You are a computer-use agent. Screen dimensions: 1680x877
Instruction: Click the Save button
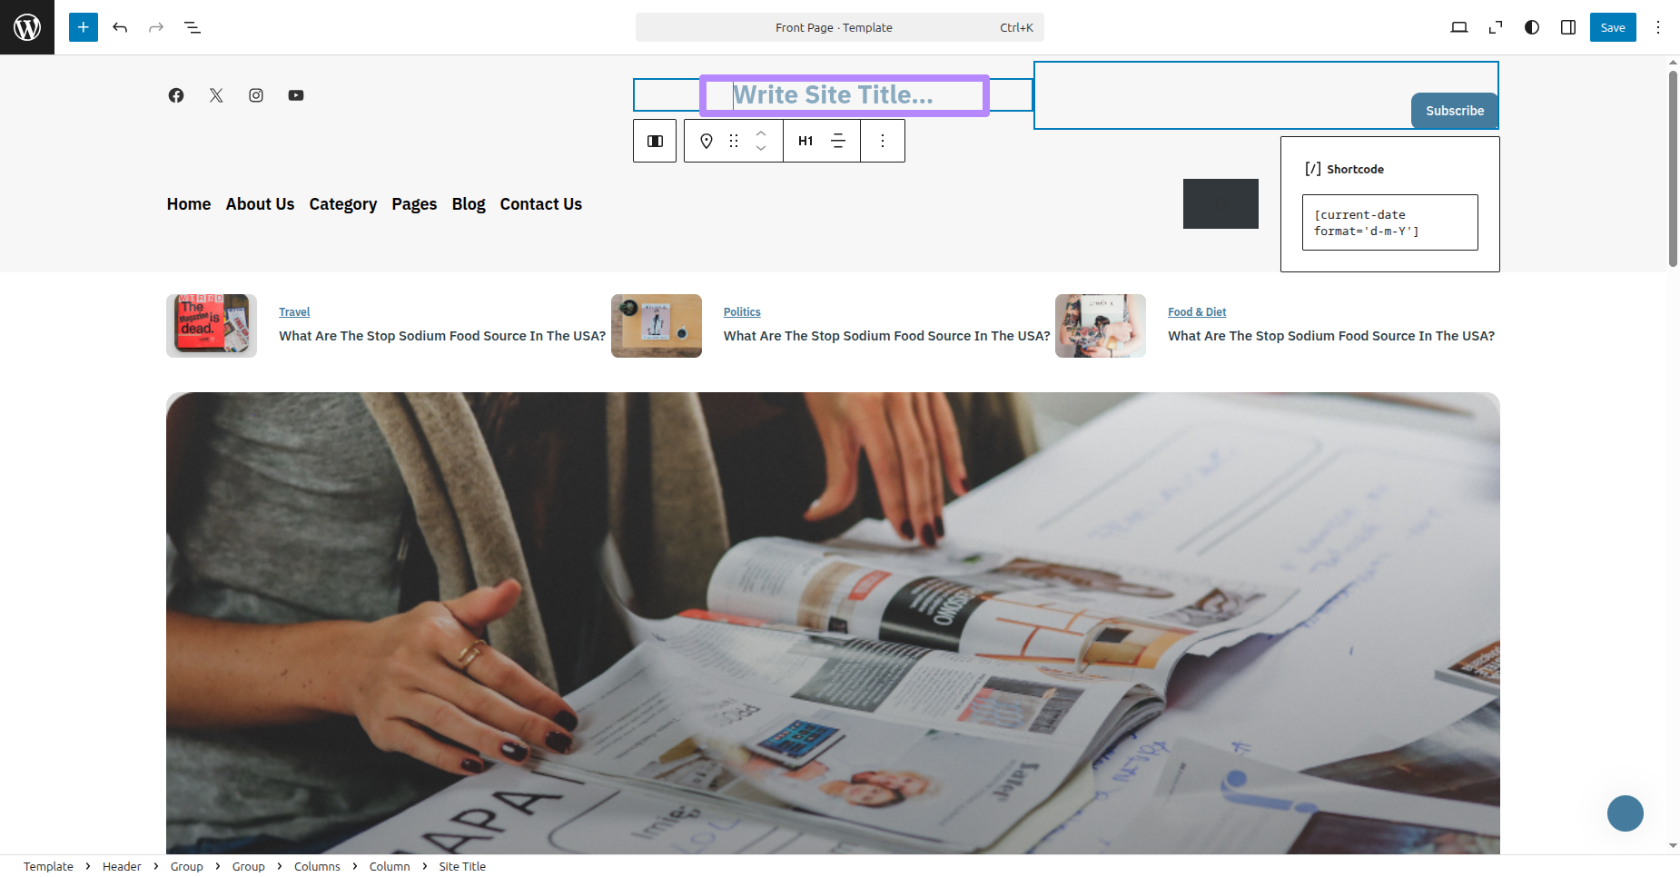(x=1613, y=27)
